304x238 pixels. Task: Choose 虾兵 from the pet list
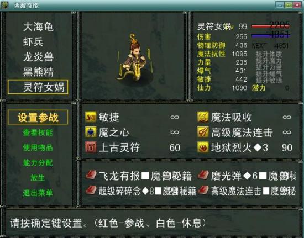tap(33, 41)
